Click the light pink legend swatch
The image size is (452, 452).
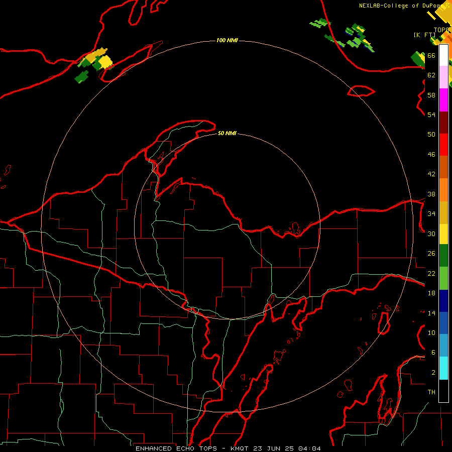443,77
